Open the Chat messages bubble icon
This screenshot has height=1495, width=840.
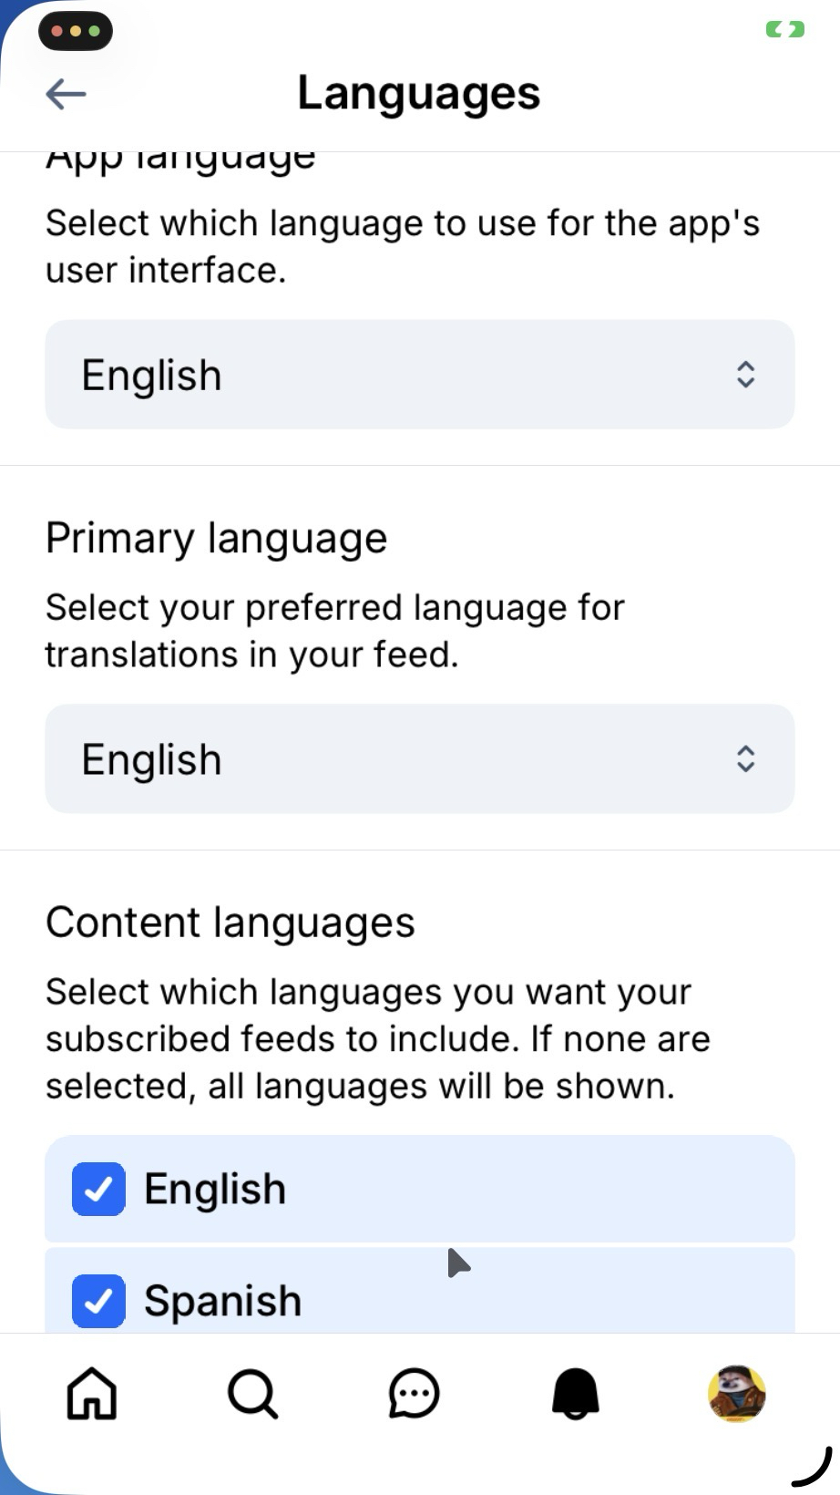click(x=414, y=1394)
